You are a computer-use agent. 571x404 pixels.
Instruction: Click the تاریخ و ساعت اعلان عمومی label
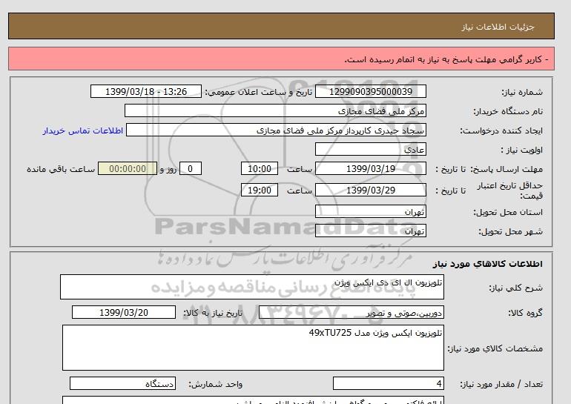[x=259, y=92]
